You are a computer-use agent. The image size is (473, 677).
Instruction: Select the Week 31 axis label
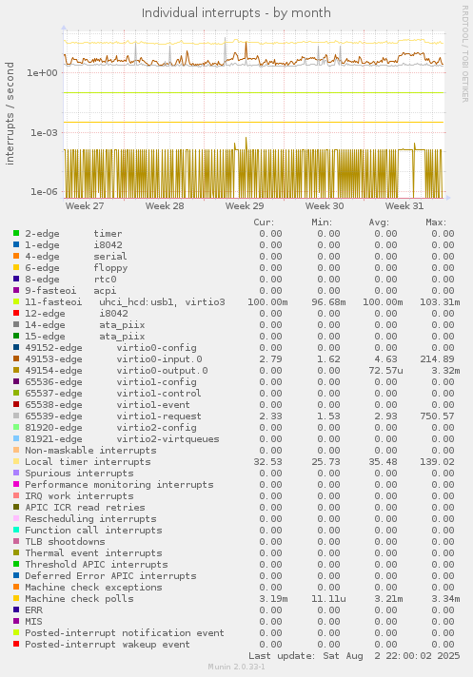click(404, 206)
